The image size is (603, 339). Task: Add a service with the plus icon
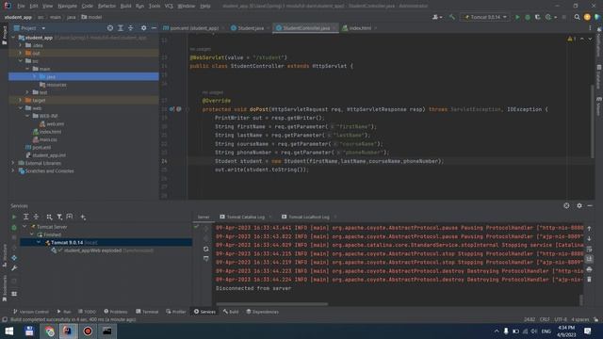(x=83, y=217)
